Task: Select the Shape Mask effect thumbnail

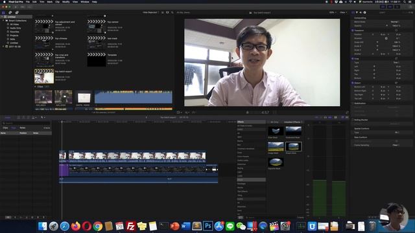Action: (294, 147)
